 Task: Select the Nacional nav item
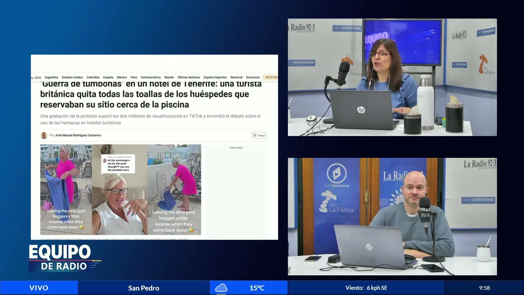[x=237, y=77]
